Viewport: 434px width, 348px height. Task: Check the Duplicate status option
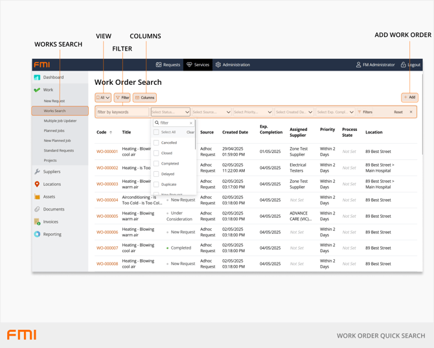point(156,185)
